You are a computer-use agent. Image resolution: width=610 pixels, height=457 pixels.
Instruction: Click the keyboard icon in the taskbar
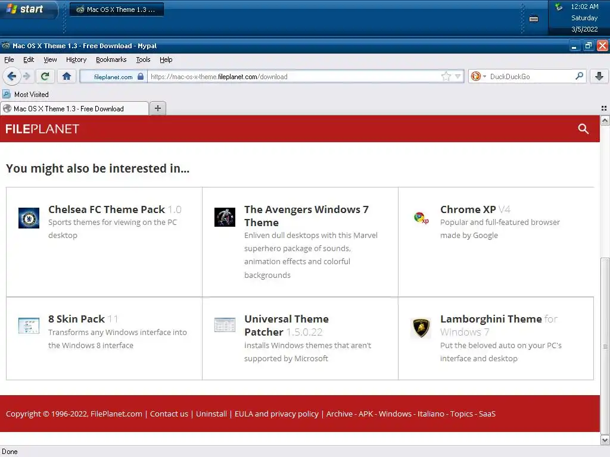coord(534,18)
